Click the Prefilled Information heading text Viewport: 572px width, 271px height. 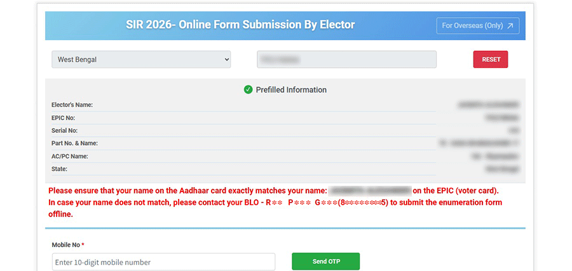291,90
